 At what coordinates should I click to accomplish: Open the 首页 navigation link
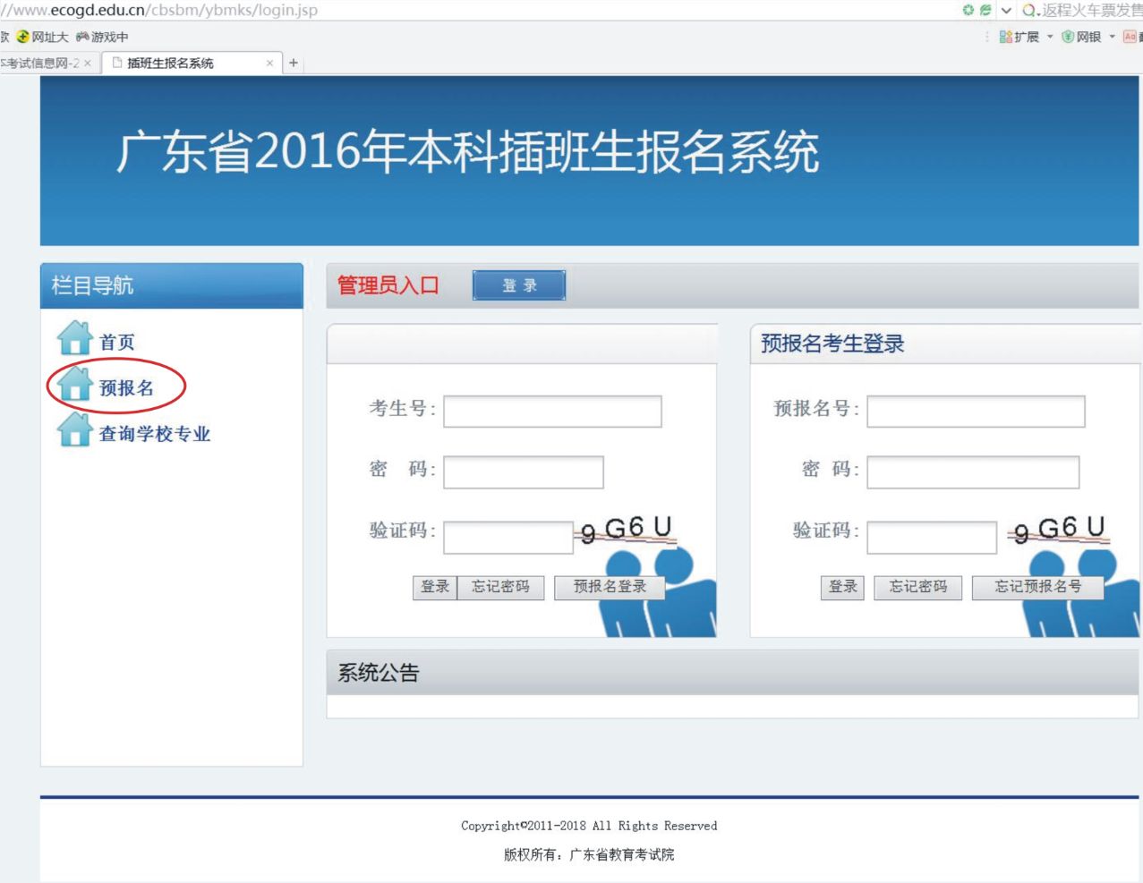[117, 342]
